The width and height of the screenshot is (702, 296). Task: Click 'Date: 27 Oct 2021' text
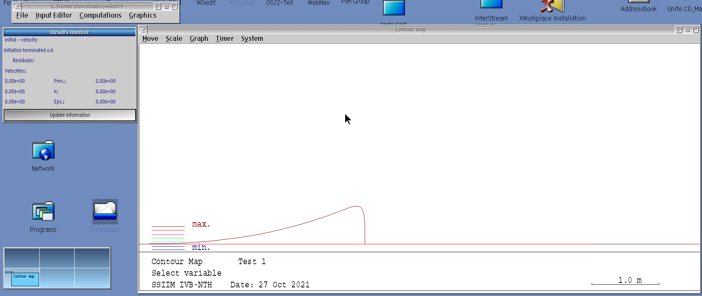click(x=270, y=285)
